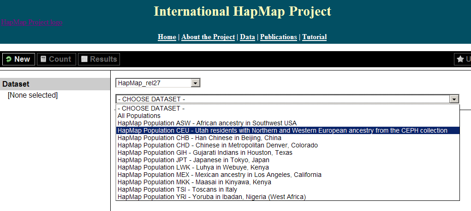The height and width of the screenshot is (211, 471).
Task: Select HapMap Population JPT Tokyo option
Action: pyautogui.click(x=287, y=160)
